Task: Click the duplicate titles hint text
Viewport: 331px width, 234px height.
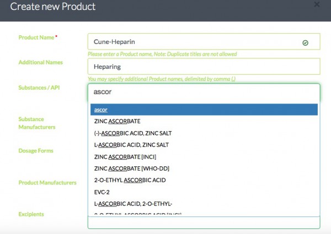Action: coord(162,54)
